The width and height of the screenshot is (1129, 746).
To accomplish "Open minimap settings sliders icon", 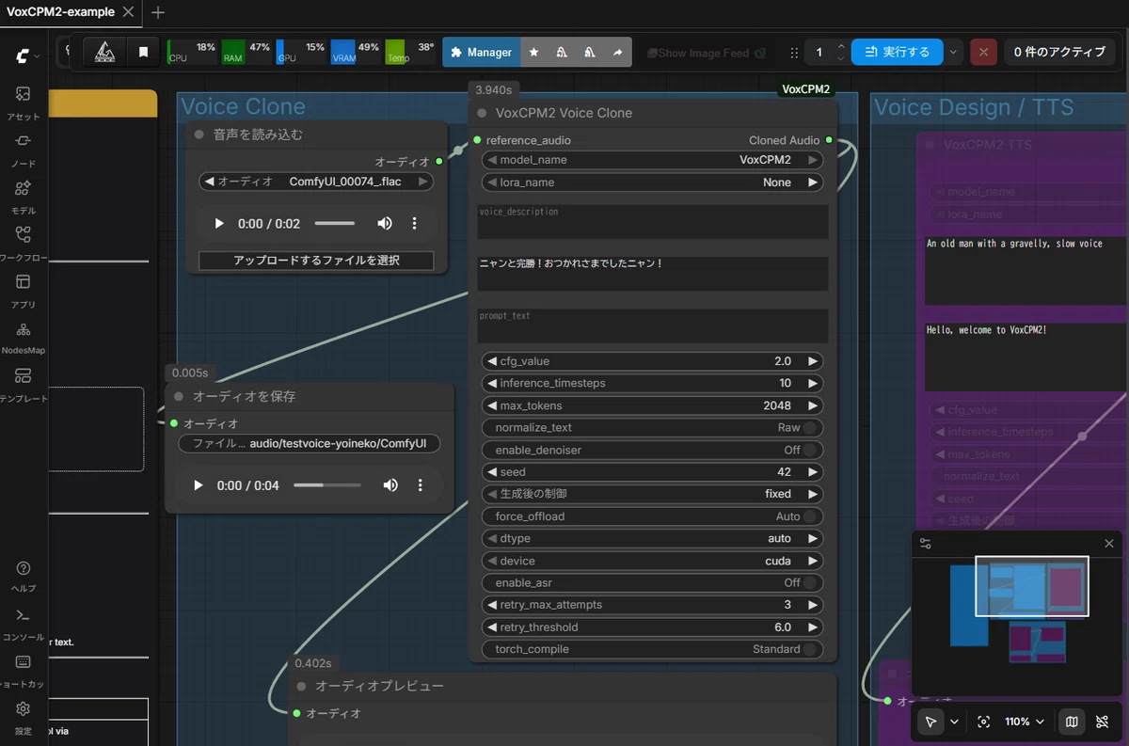I will [x=926, y=544].
